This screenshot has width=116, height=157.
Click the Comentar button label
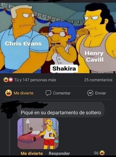(62, 93)
